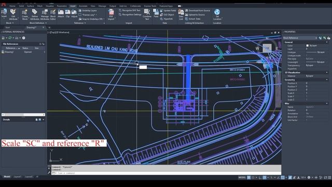Insert a Field
The width and height of the screenshot is (332, 187).
pos(156,13)
